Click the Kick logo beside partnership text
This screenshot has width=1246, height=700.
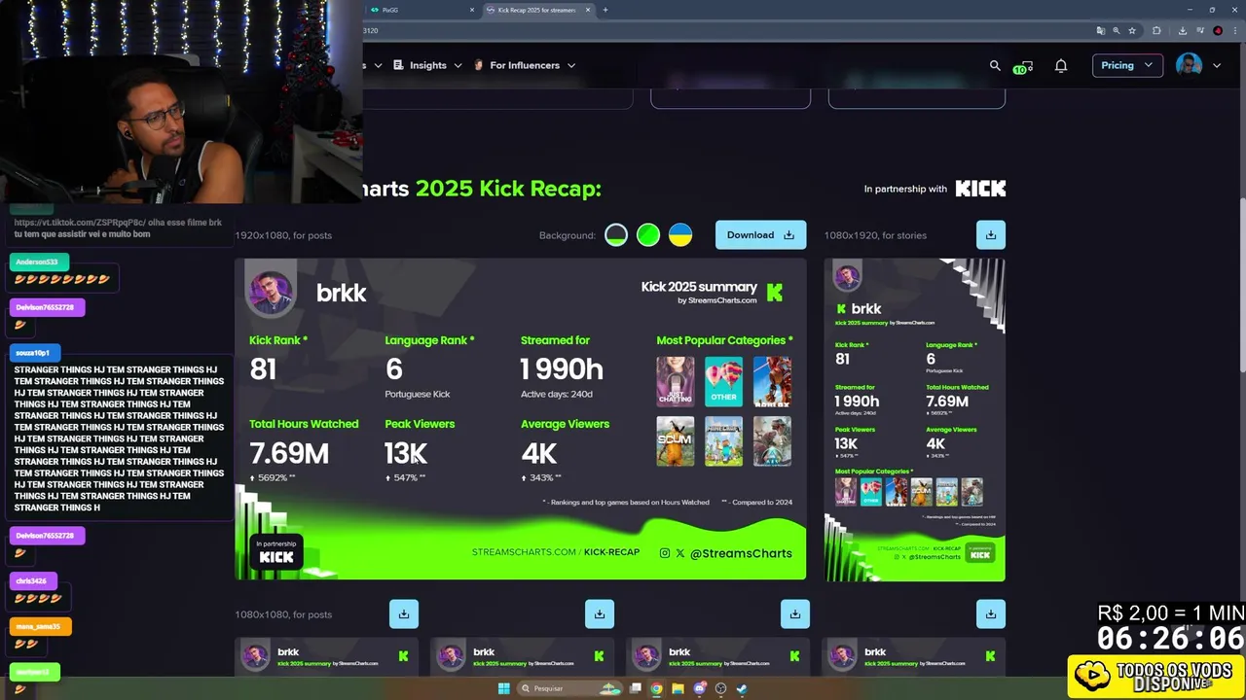click(980, 189)
